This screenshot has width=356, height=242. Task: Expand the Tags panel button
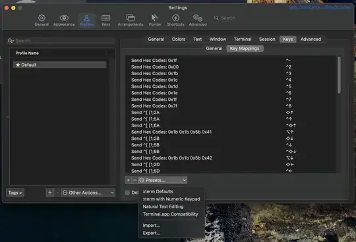pos(15,193)
